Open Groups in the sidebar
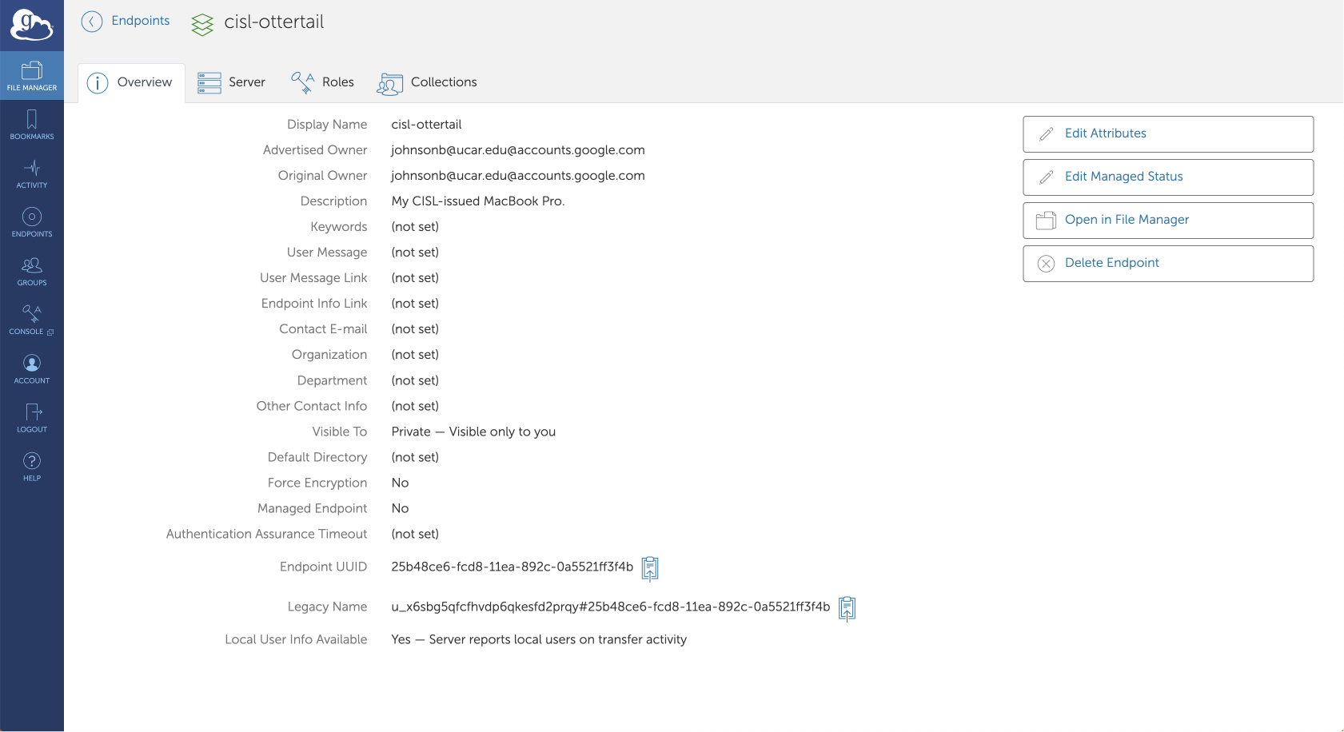 pyautogui.click(x=32, y=271)
